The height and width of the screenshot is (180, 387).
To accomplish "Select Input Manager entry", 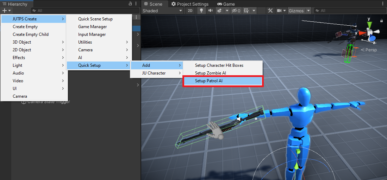I will (x=99, y=34).
